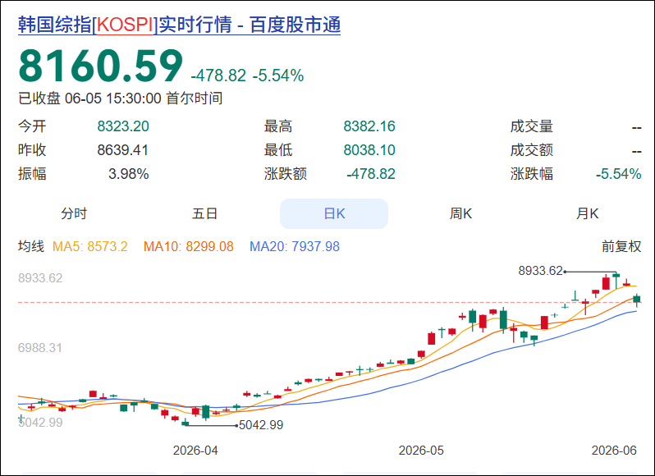655x476 pixels.
Task: Click the MA10: 8299.08 indicator
Action: 189,246
